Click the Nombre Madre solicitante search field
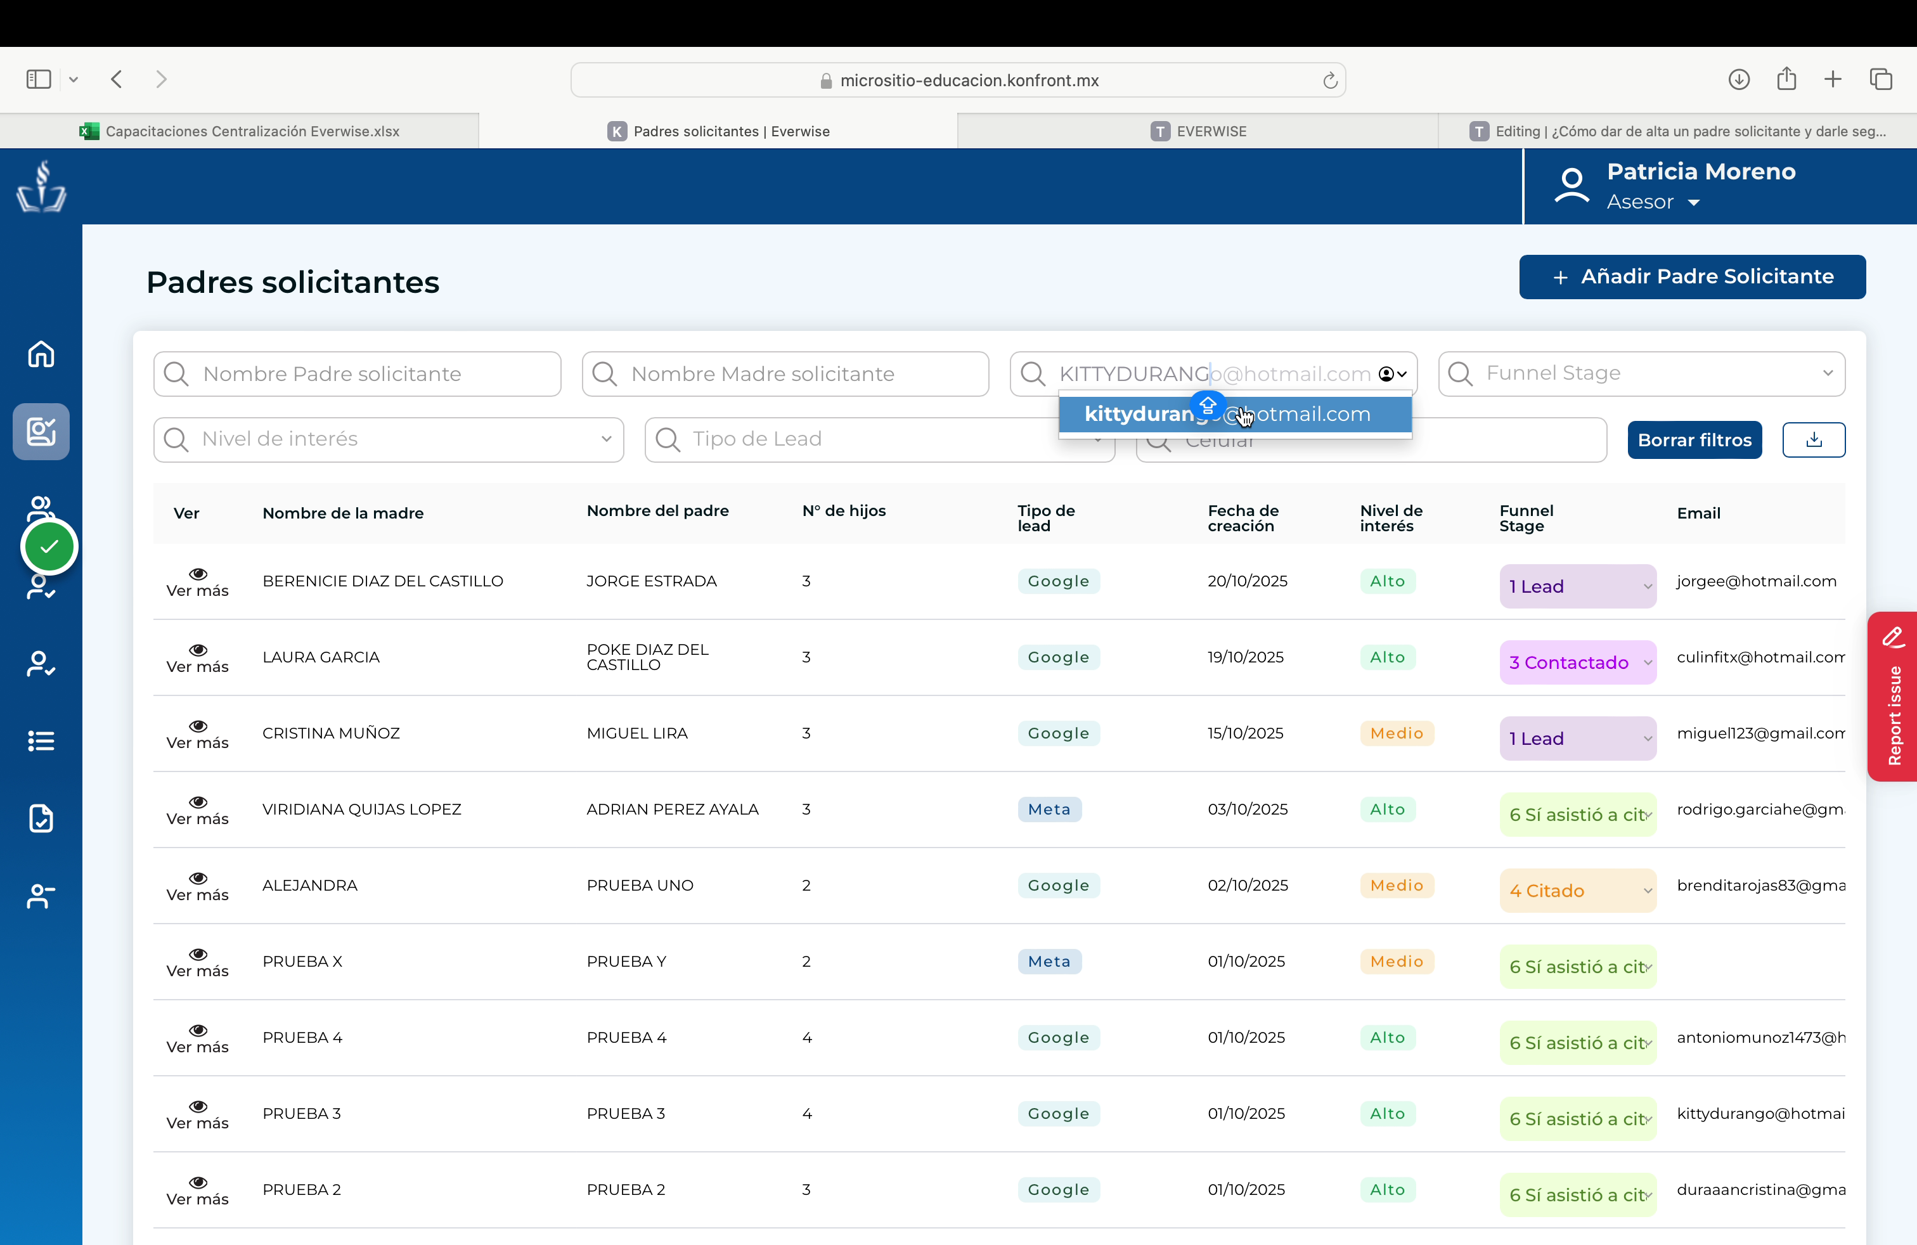This screenshot has height=1245, width=1917. (x=785, y=373)
